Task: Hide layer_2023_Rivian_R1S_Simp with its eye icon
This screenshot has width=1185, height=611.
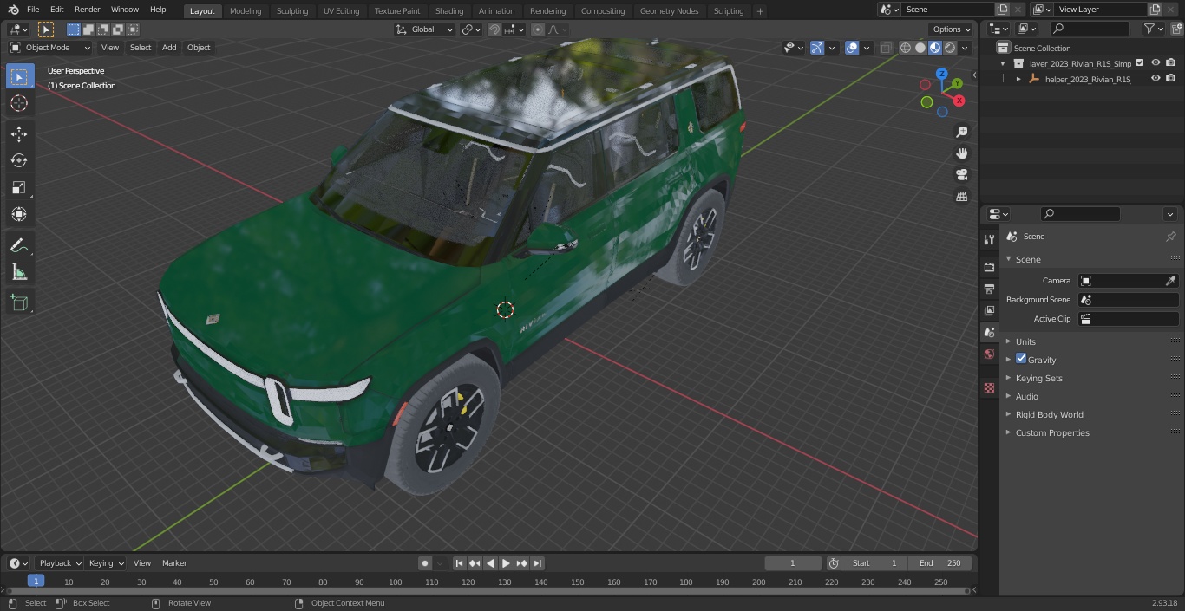Action: click(1156, 62)
